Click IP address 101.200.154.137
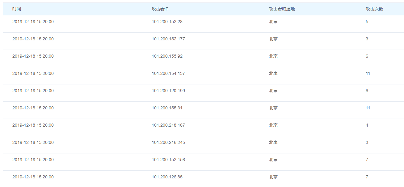 pos(168,74)
